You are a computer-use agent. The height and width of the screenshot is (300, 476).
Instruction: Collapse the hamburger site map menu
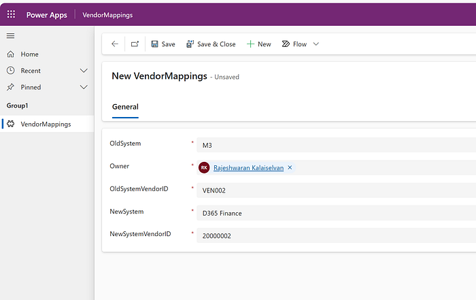click(x=11, y=36)
